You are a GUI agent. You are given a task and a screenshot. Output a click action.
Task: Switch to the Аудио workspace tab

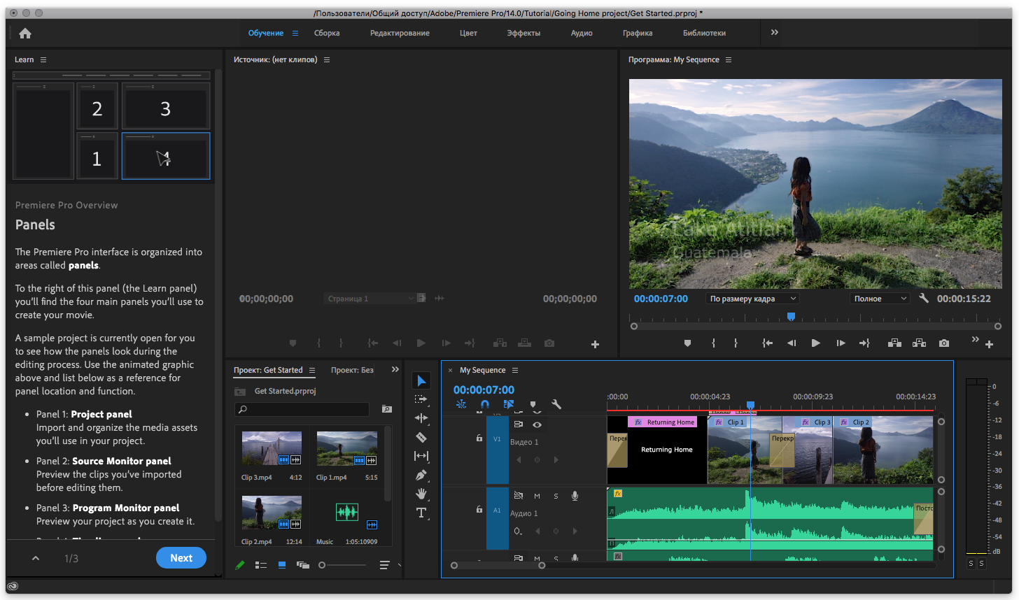pos(581,33)
